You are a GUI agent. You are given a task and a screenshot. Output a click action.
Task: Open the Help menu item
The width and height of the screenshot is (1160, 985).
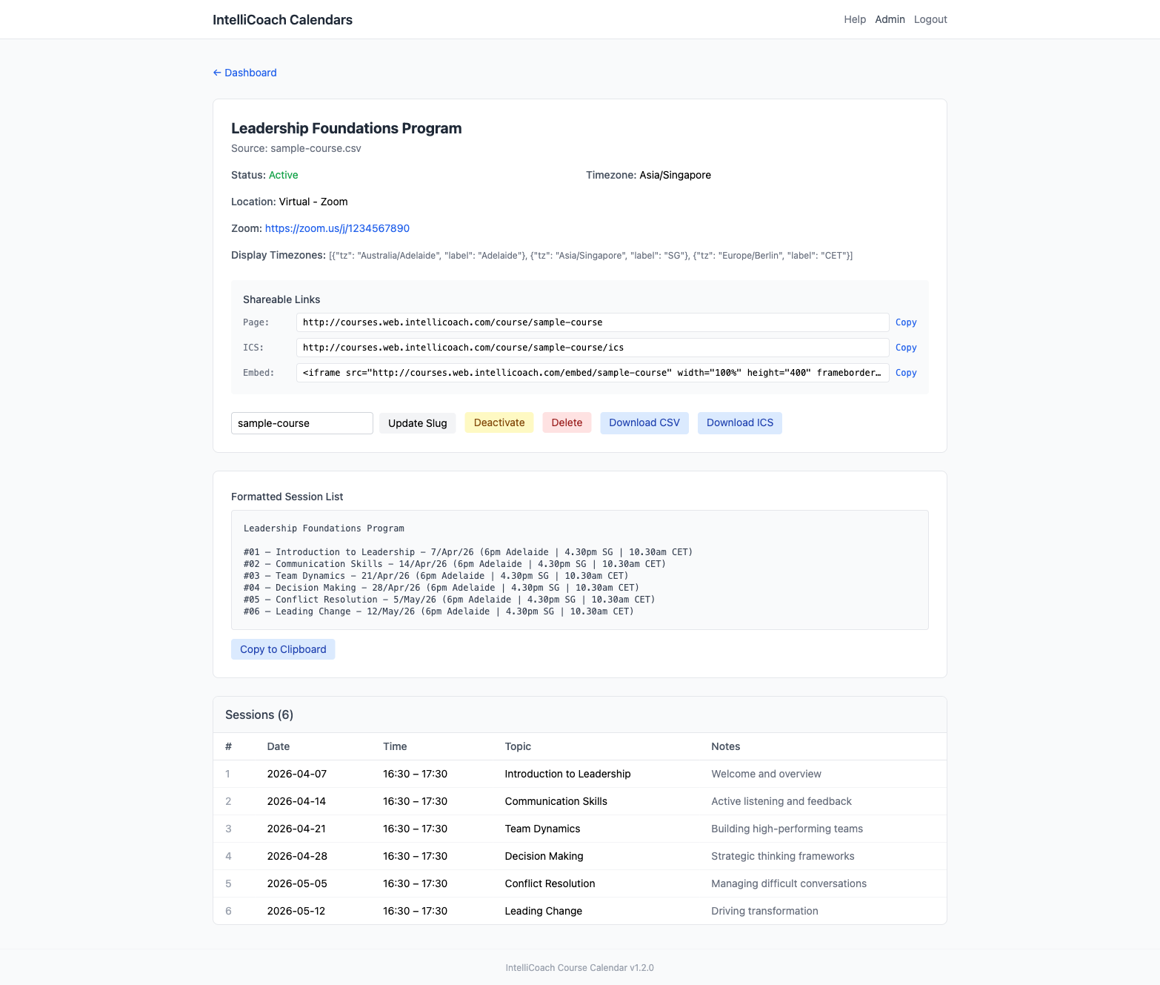tap(854, 19)
